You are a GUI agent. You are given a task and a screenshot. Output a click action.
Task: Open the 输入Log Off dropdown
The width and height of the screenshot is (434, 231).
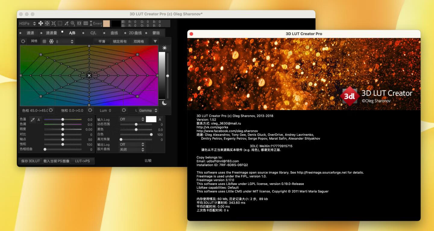pos(132,119)
